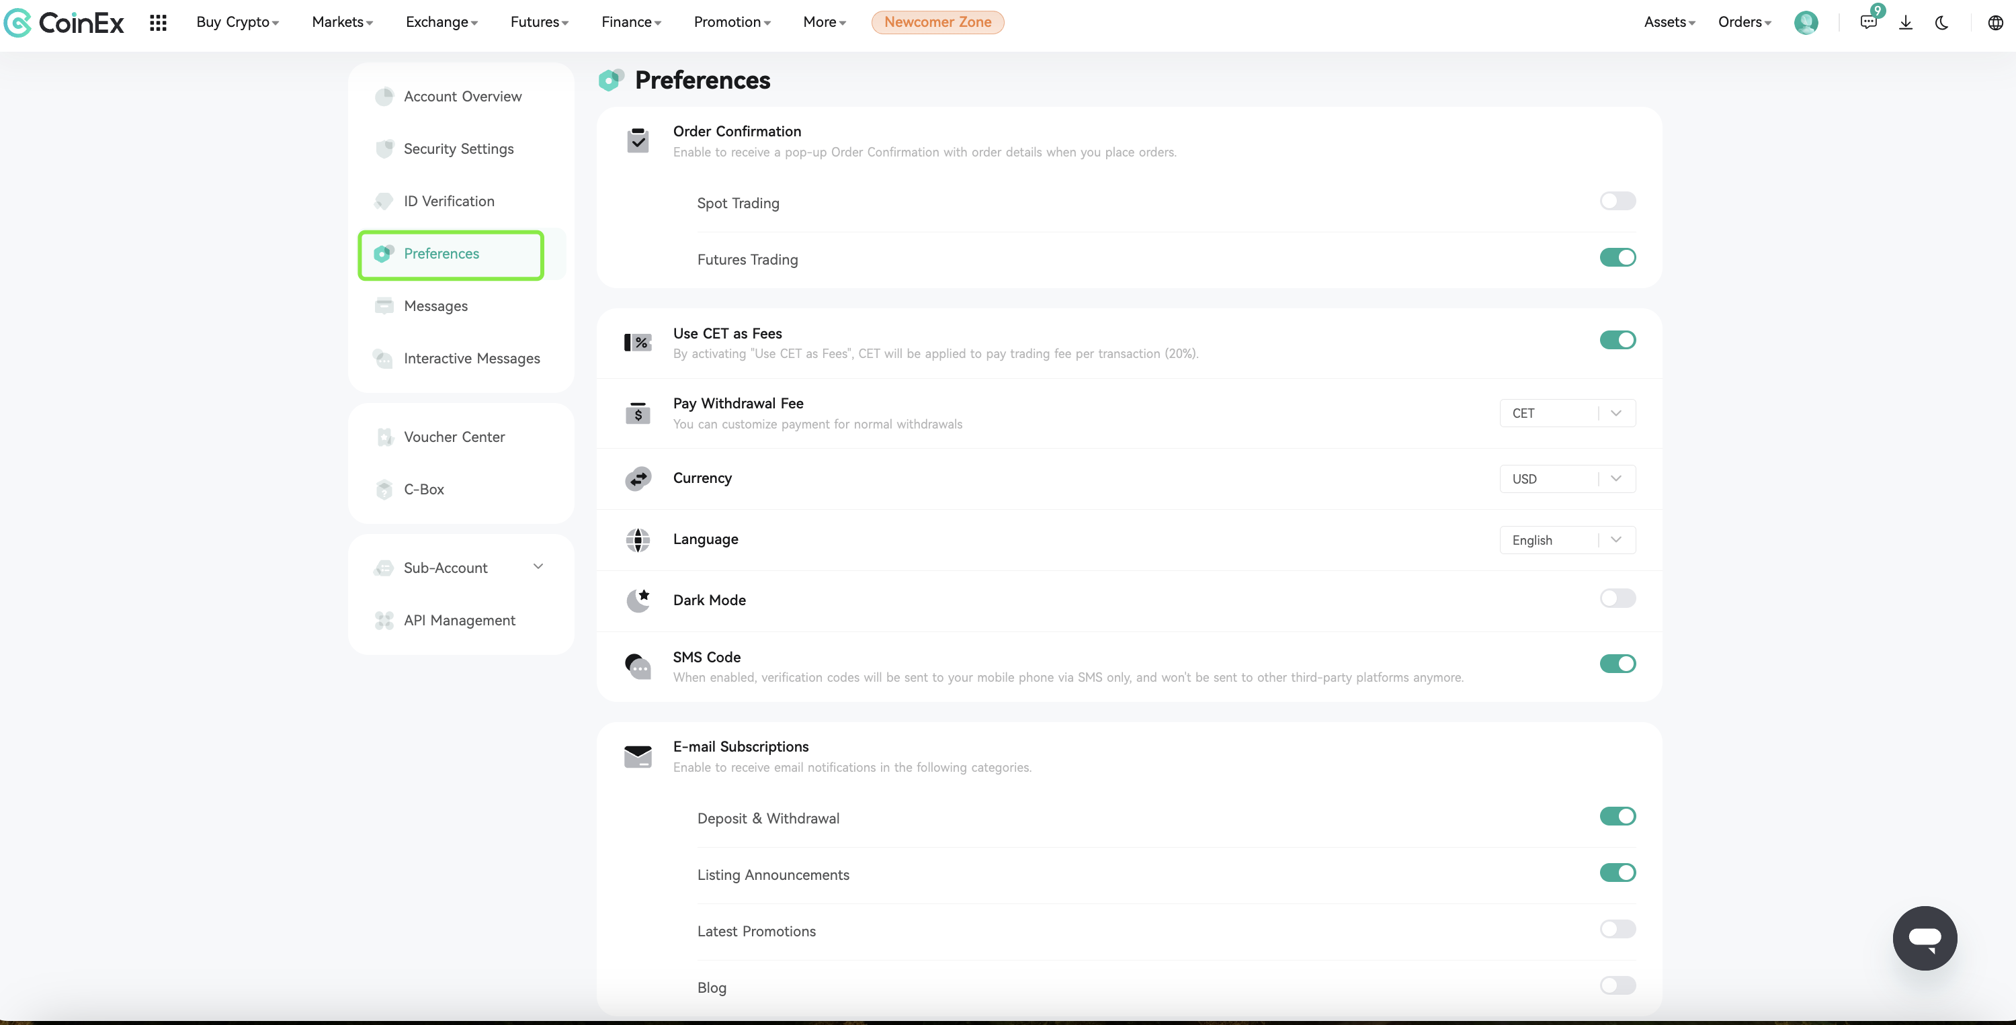This screenshot has width=2016, height=1025.
Task: Open the More dropdown menu
Action: [x=825, y=23]
